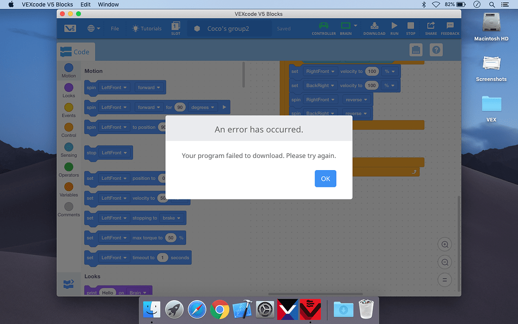518x324 pixels.
Task: Switch to the Code tab
Action: (x=75, y=52)
